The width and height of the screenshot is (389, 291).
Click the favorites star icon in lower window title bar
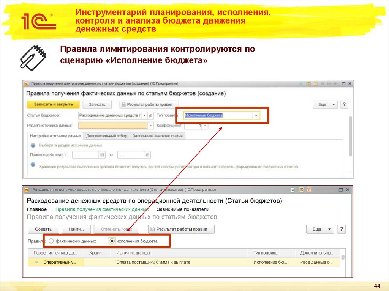pos(293,190)
